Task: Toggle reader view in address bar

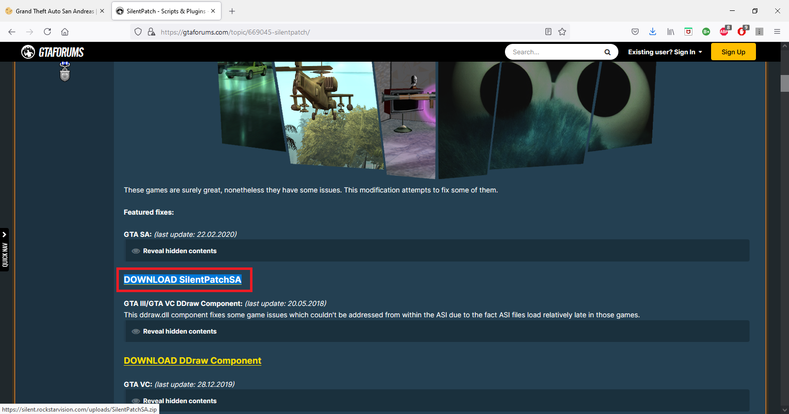Action: click(x=548, y=32)
